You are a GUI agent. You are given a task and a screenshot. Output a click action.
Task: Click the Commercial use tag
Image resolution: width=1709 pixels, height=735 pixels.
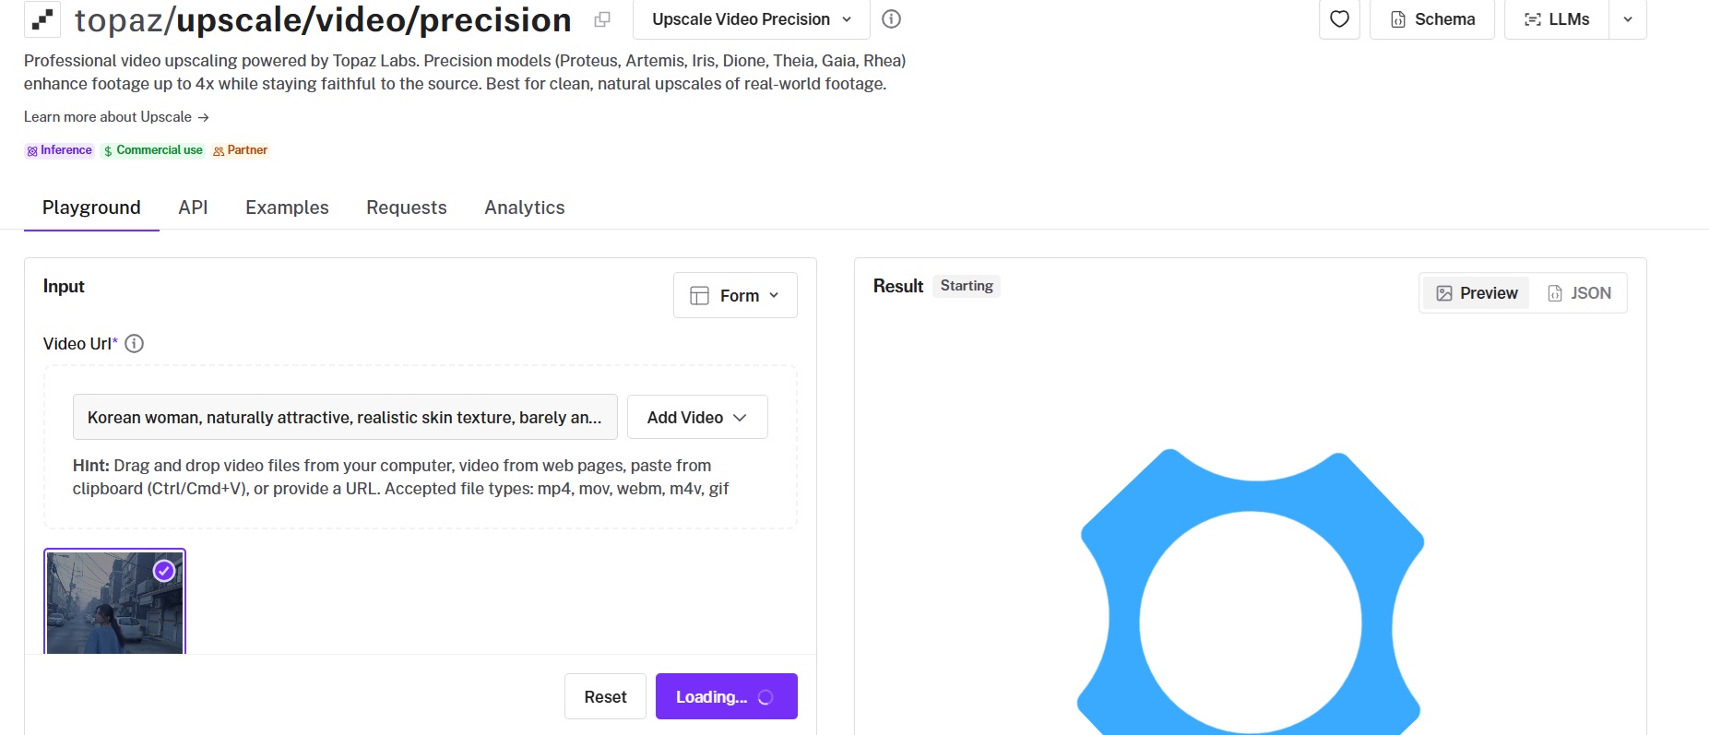pos(153,150)
